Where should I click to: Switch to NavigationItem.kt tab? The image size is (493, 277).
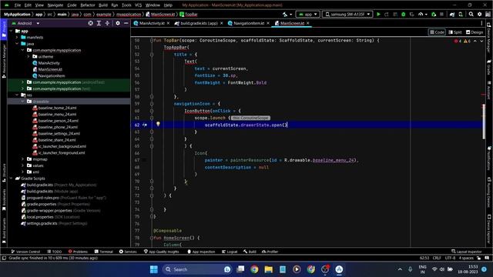pos(248,23)
